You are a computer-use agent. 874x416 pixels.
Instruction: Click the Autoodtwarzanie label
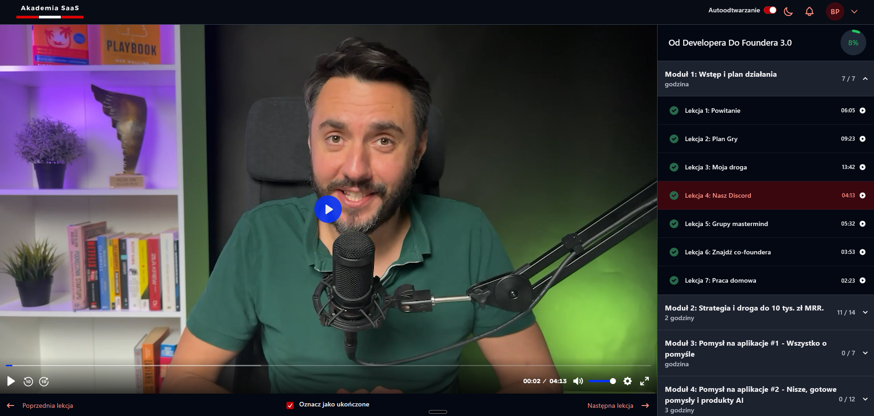[734, 10]
